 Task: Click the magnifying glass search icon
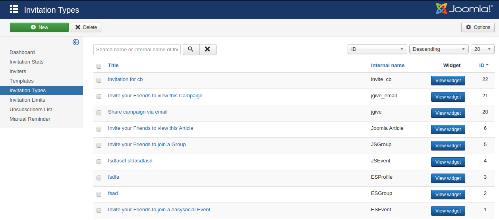pos(191,49)
